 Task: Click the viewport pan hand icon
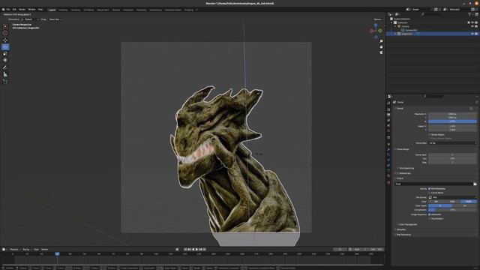(381, 46)
